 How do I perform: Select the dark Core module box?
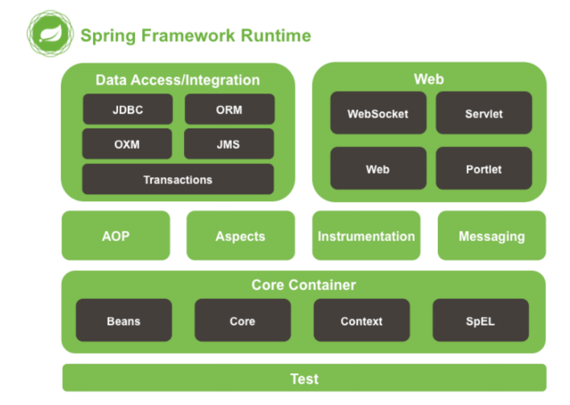point(243,320)
